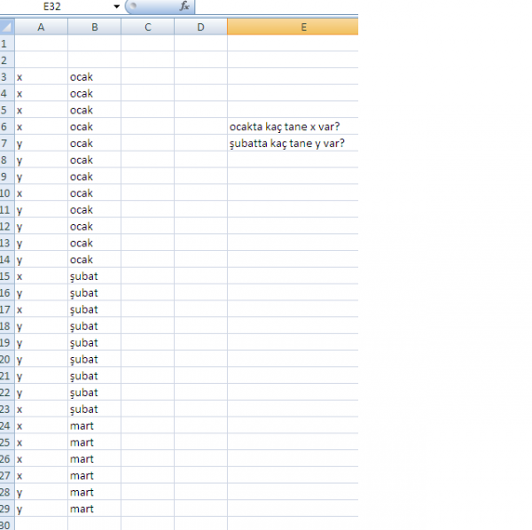Click 'mart' cell in row 26
The image size is (532, 530).
tap(94, 459)
